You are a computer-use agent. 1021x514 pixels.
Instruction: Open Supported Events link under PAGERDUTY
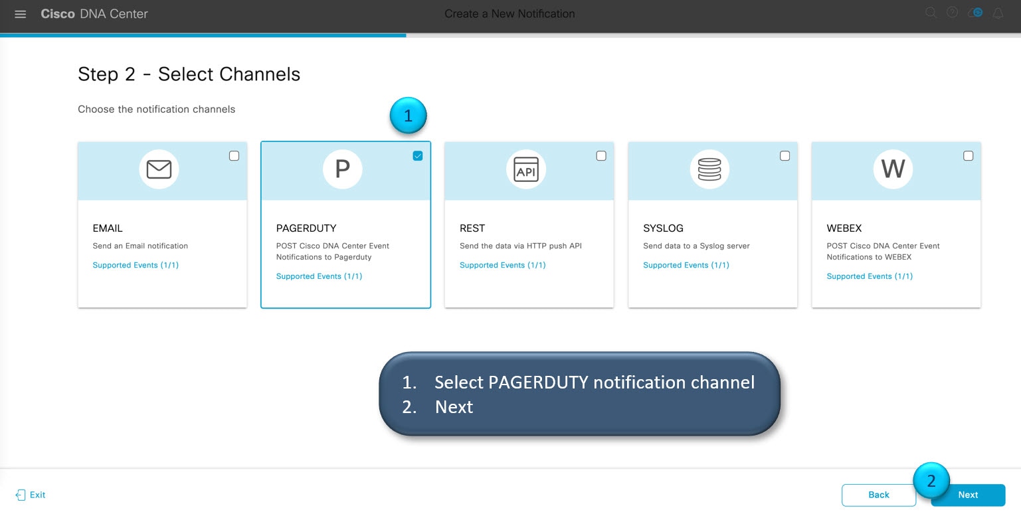319,276
